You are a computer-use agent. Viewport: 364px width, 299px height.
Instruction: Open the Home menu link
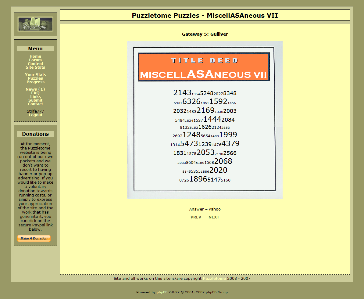pyautogui.click(x=35, y=56)
